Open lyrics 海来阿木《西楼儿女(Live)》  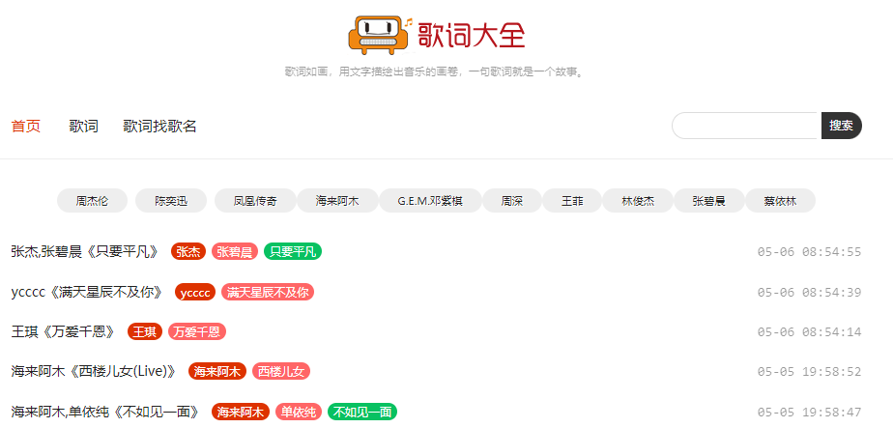coord(96,372)
